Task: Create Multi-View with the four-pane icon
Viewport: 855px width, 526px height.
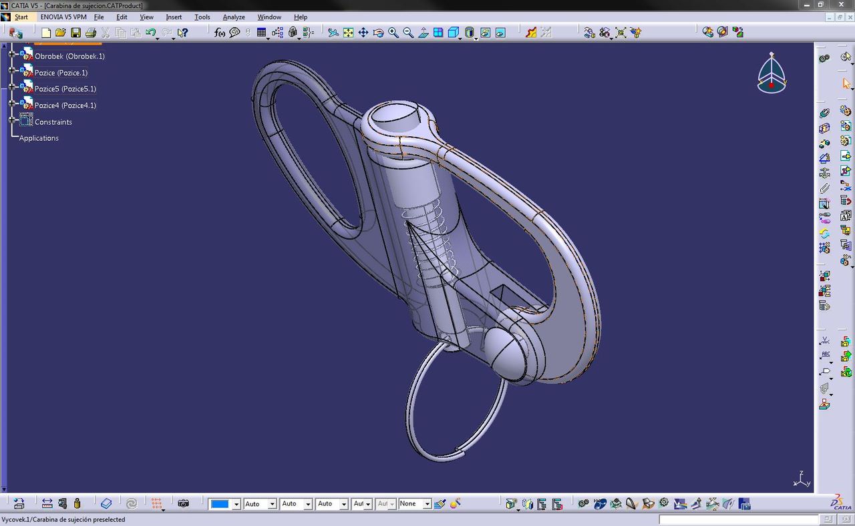Action: 438,33
